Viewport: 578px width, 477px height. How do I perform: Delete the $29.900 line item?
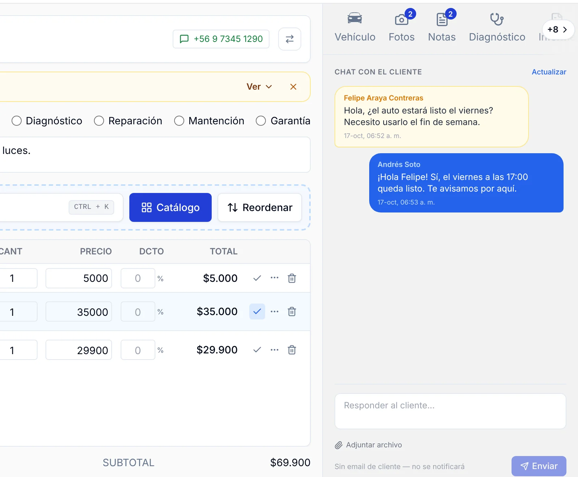292,350
